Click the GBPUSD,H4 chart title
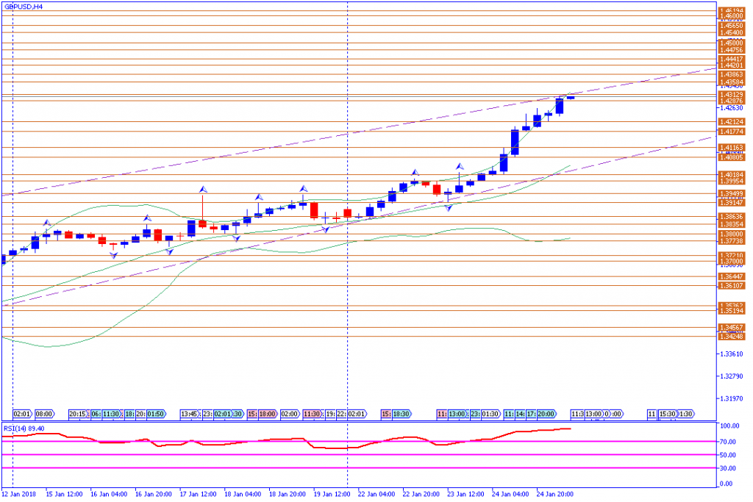 click(x=23, y=6)
